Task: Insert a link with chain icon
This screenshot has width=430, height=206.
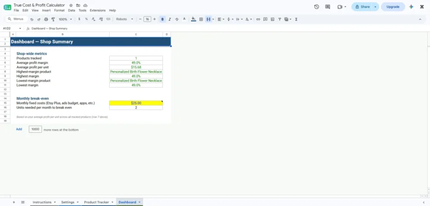Action: click(x=258, y=19)
